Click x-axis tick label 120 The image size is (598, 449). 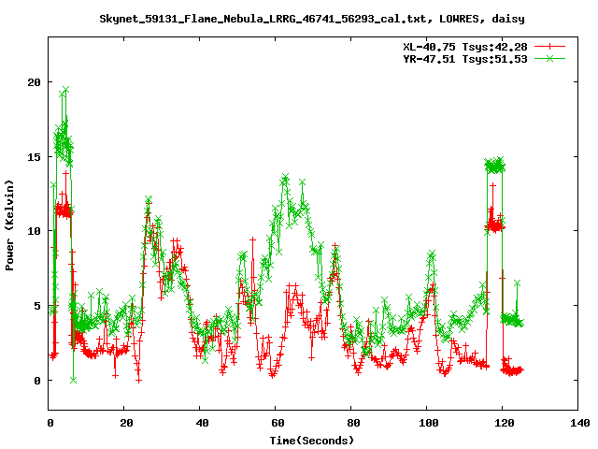[x=505, y=423]
